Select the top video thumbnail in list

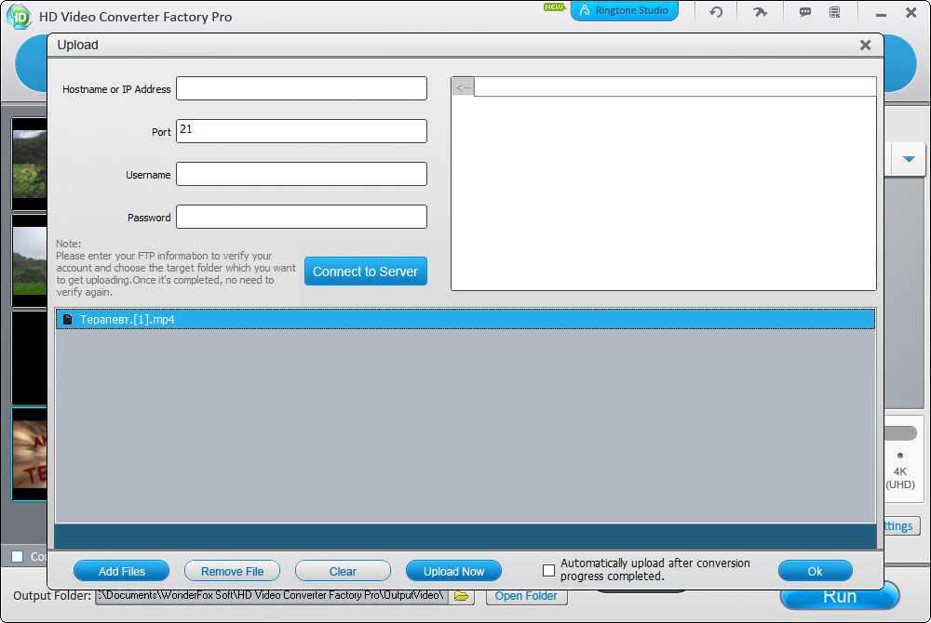tap(29, 163)
